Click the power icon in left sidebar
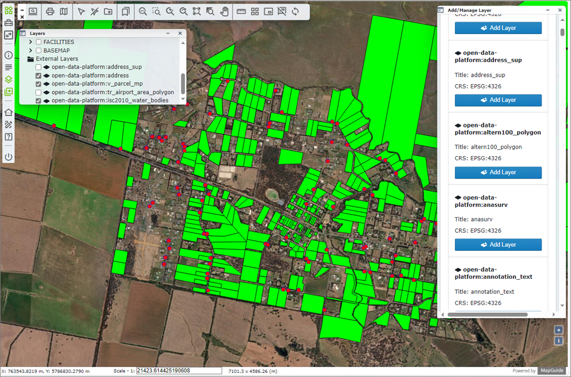The height and width of the screenshot is (377, 571). click(x=8, y=157)
